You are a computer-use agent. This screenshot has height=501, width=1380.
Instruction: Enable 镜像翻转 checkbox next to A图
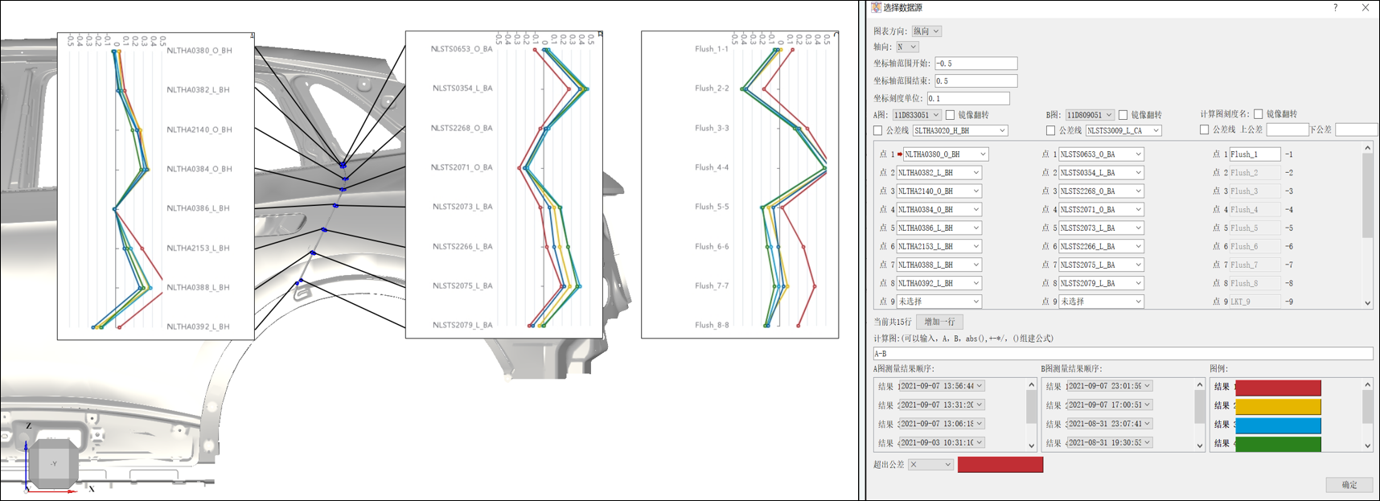coord(951,115)
